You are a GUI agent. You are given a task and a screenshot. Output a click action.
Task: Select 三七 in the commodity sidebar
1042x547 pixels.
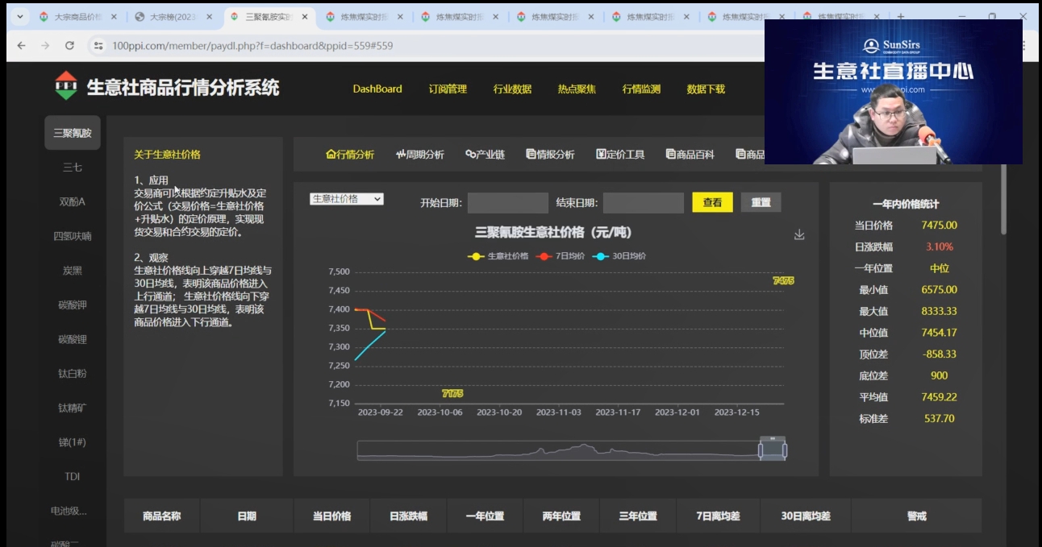pos(73,168)
